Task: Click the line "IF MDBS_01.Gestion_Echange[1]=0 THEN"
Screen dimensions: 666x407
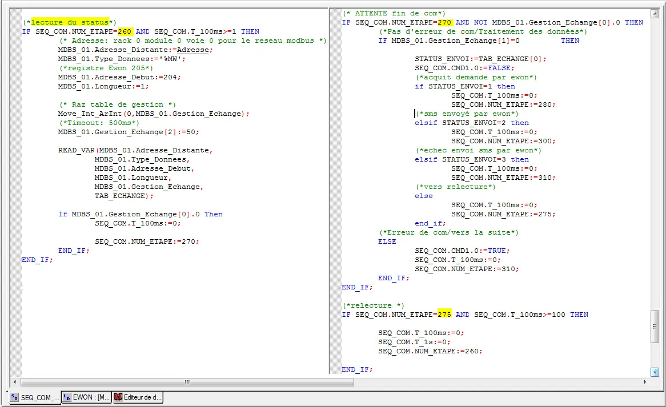Action: pos(479,41)
